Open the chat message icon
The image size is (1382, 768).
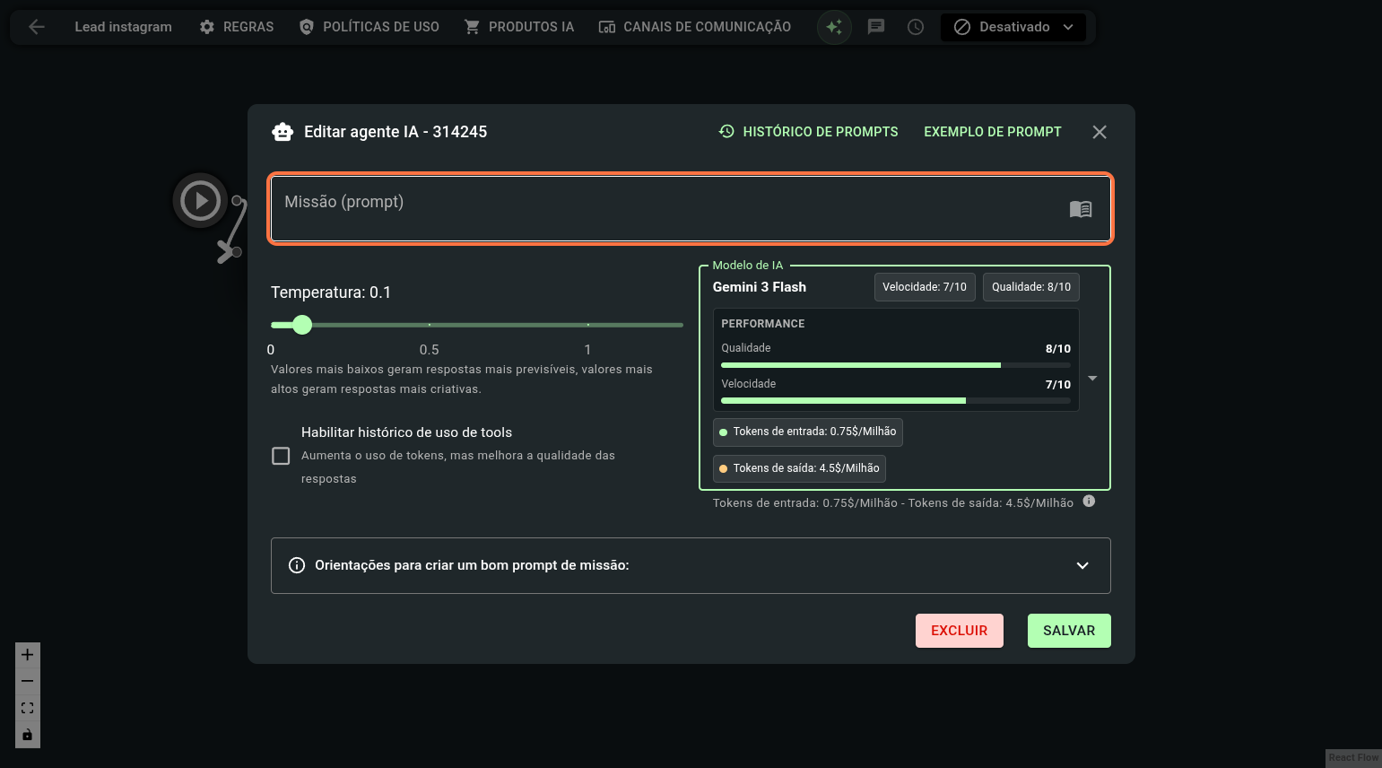[876, 27]
